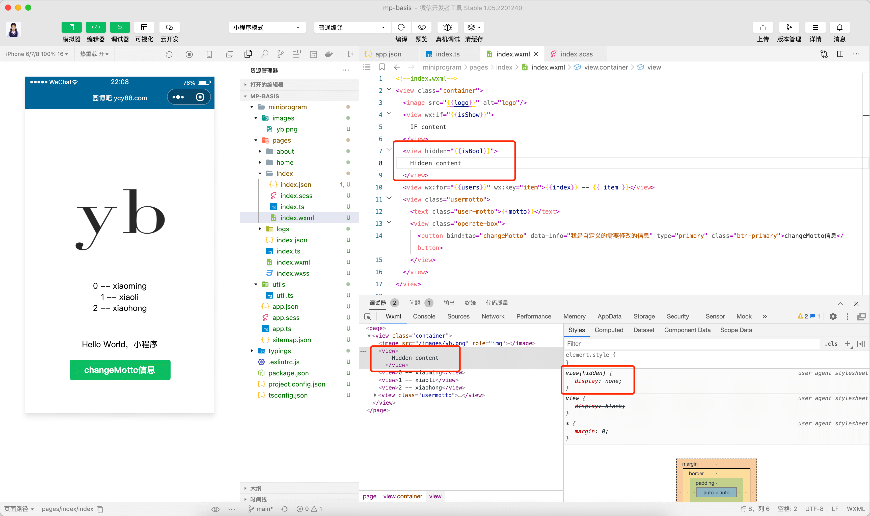The image size is (870, 516).
Task: Click the compare changes icon in editor bar
Action: pyautogui.click(x=824, y=54)
